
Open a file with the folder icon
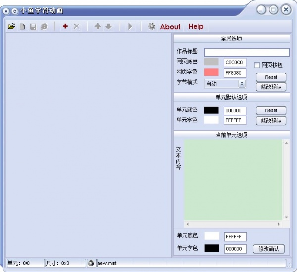[x=11, y=26]
